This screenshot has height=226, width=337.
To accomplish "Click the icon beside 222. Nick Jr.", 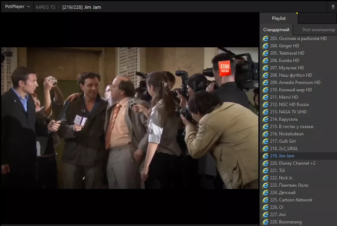I will (265, 178).
